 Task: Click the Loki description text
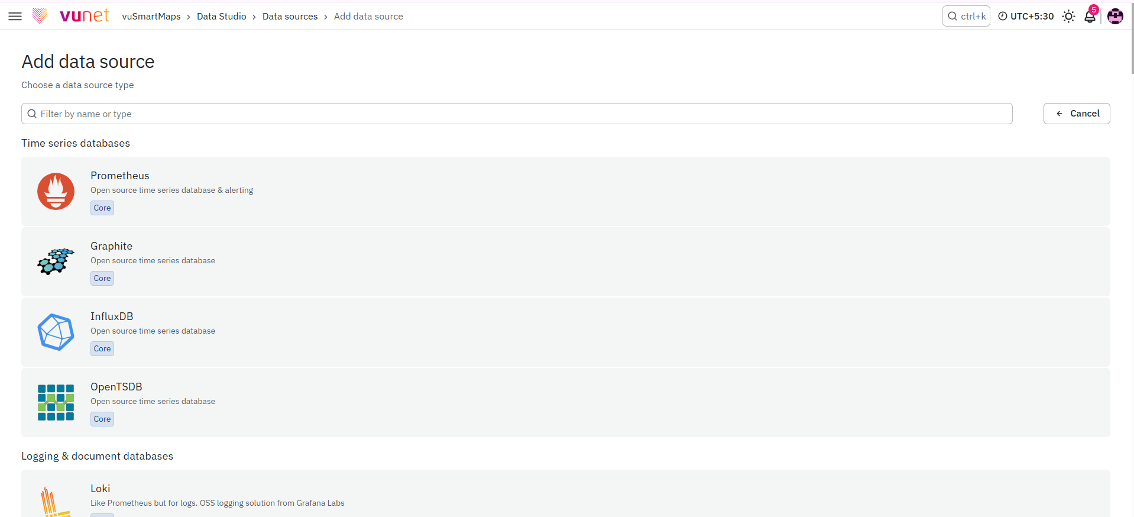tap(217, 503)
